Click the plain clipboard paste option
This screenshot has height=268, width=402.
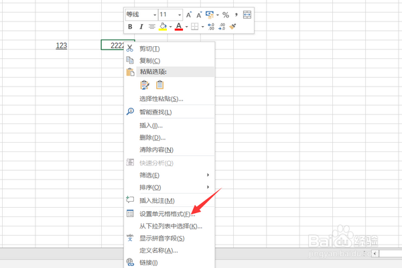pos(159,85)
